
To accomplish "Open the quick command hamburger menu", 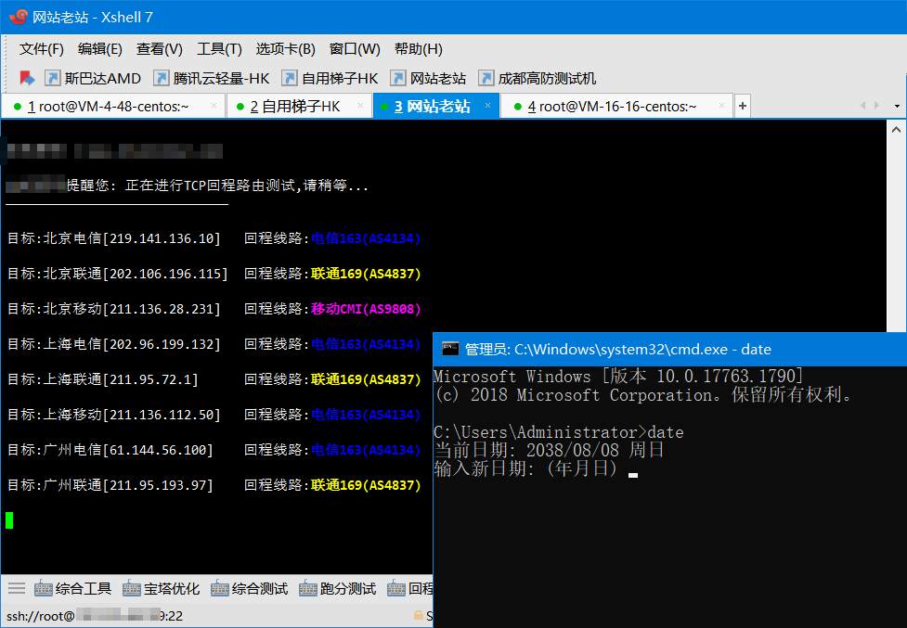I will (15, 588).
